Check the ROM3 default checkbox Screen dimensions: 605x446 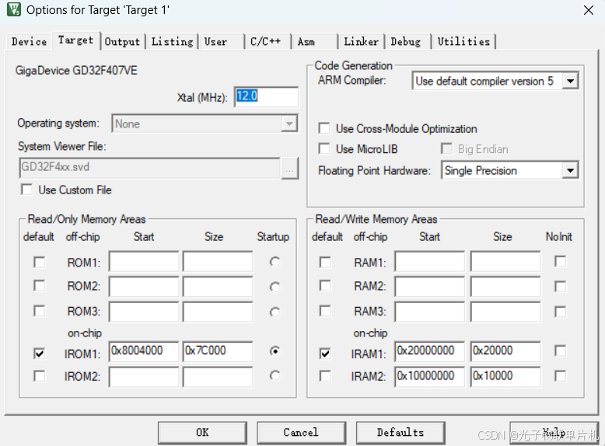coord(40,311)
